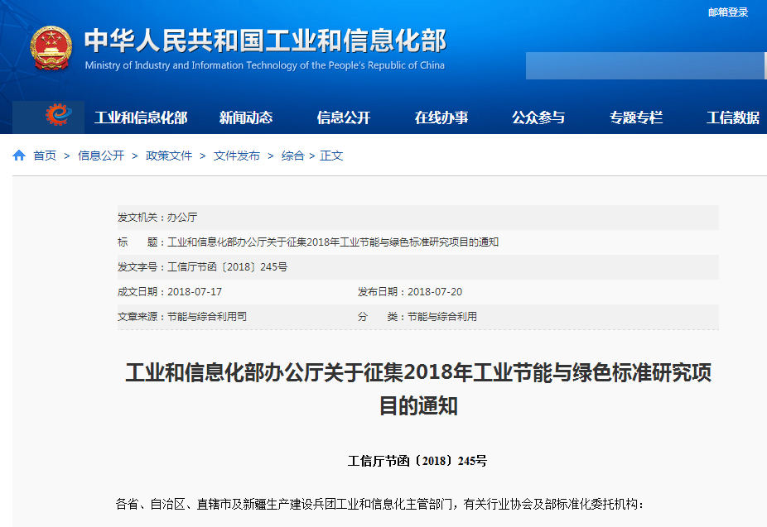Click the 综合 breadcrumb link
This screenshot has height=527, width=767.
coord(292,156)
